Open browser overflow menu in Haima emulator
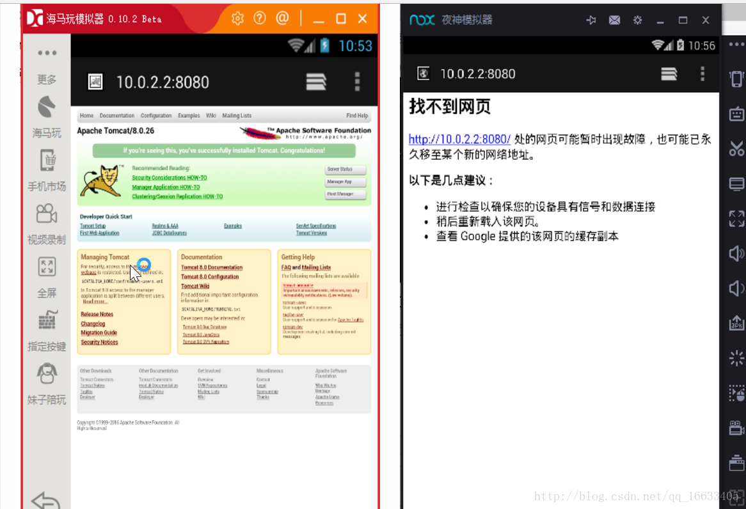The image size is (746, 509). (357, 82)
